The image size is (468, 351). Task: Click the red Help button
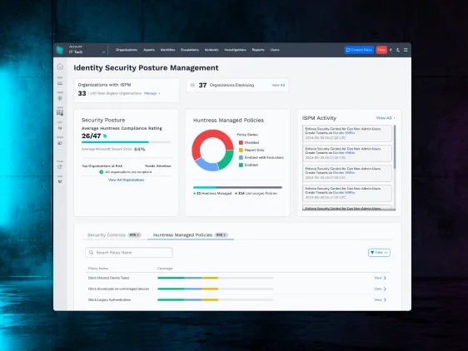coord(381,50)
